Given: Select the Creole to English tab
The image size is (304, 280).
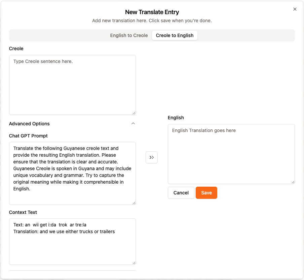Looking at the screenshot, I should (175, 35).
